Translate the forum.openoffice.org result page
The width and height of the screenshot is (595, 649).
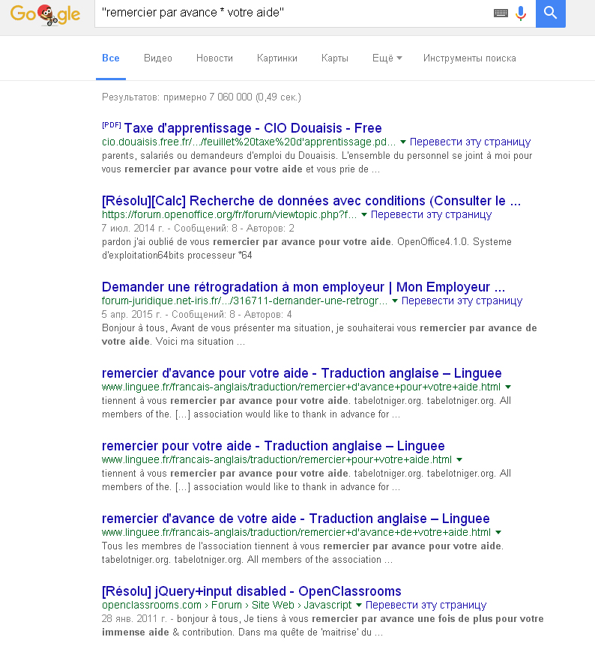[x=431, y=215]
